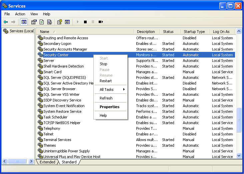Click the Stop Service toolbar button
Viewport: 244px width, 174px height.
pos(85,22)
